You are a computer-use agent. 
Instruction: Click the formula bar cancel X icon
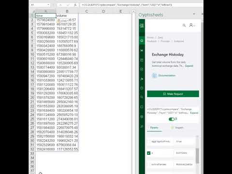[x=60, y=5]
